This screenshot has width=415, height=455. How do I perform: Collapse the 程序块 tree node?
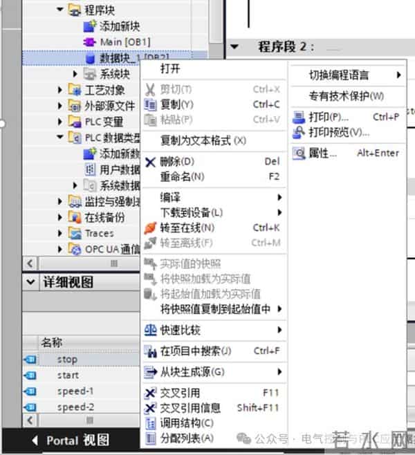(59, 10)
